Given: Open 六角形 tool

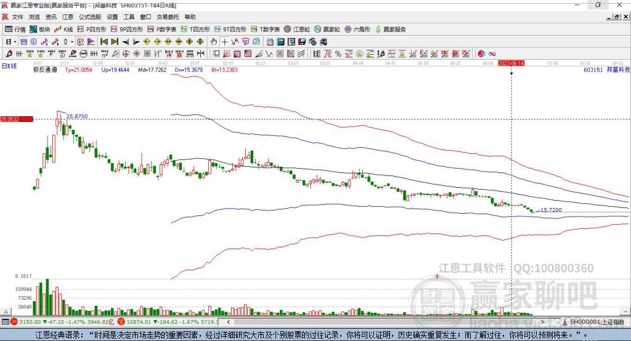Looking at the screenshot, I should pos(357,30).
